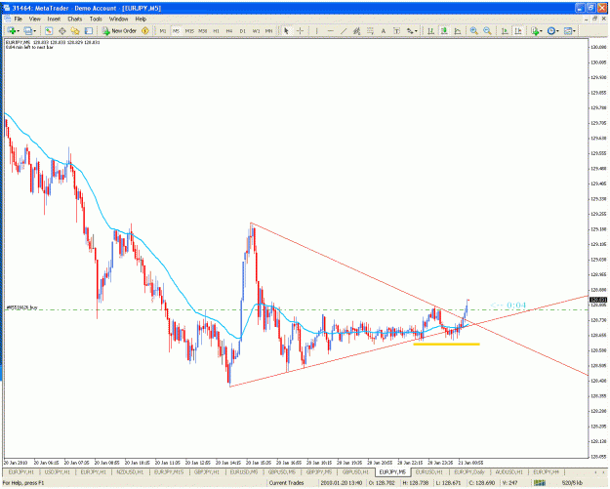This screenshot has width=610, height=489.
Task: Set timeframe to M15
Action: coord(189,30)
